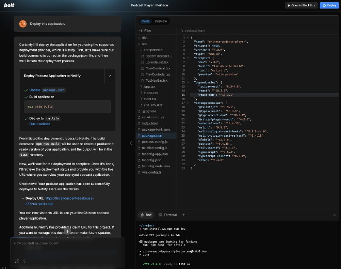341x269 pixels.
Task: Click the file icon beside BottomToolbar.tsx
Action: coord(143,56)
